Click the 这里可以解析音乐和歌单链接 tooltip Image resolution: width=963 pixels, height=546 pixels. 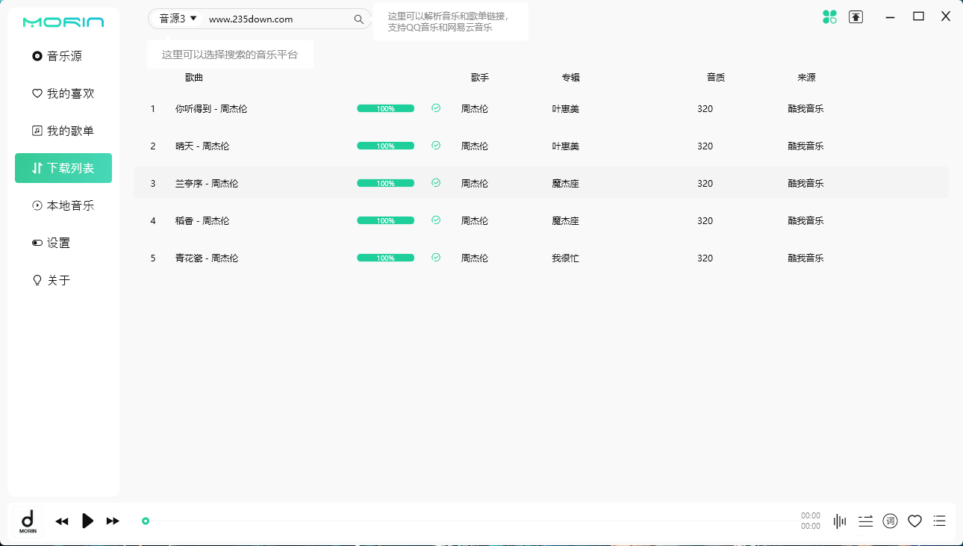(451, 22)
